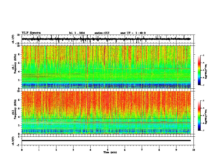Click the "-7" tick on ch.1 colorbar

point(203,85)
